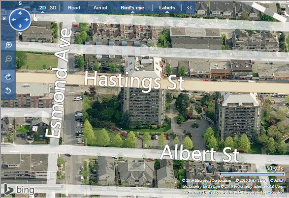Screen dimensions: 289x198
Task: Zoom out with magnifier minus icon
Action: click(8, 59)
